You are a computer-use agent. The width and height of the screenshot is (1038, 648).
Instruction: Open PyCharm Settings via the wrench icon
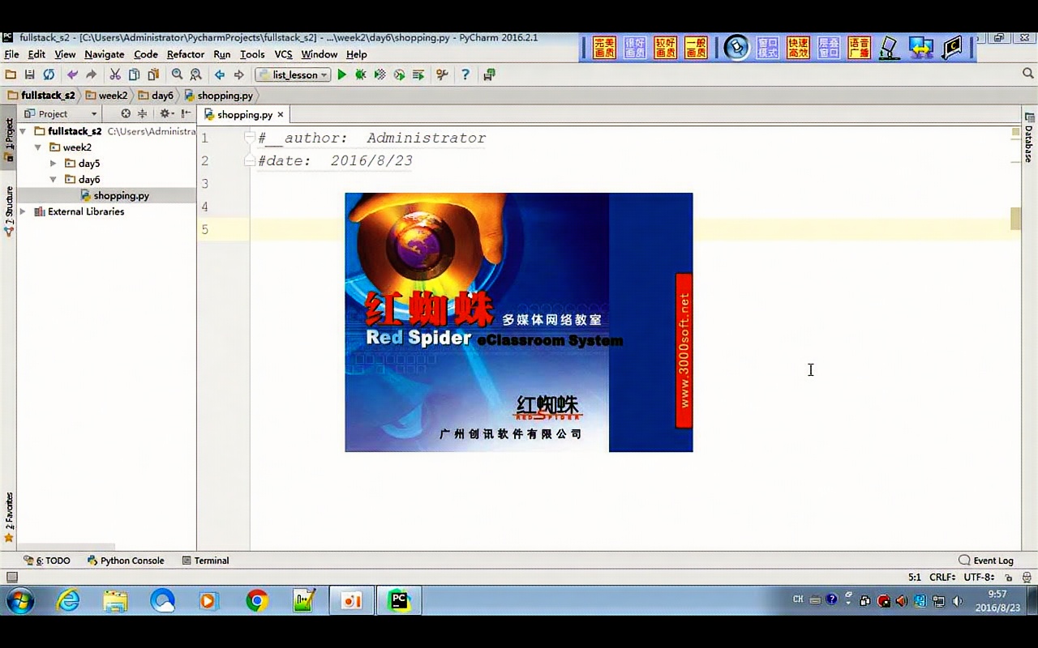point(442,75)
